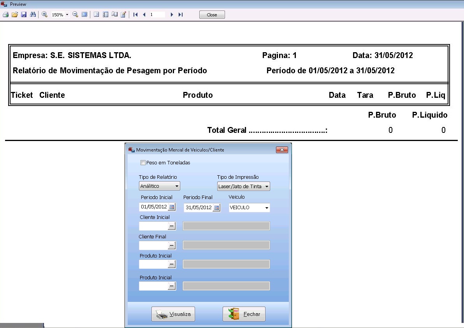Zoom out with the magnifier minus icon
Screen dimensions: 464x328
(75, 14)
